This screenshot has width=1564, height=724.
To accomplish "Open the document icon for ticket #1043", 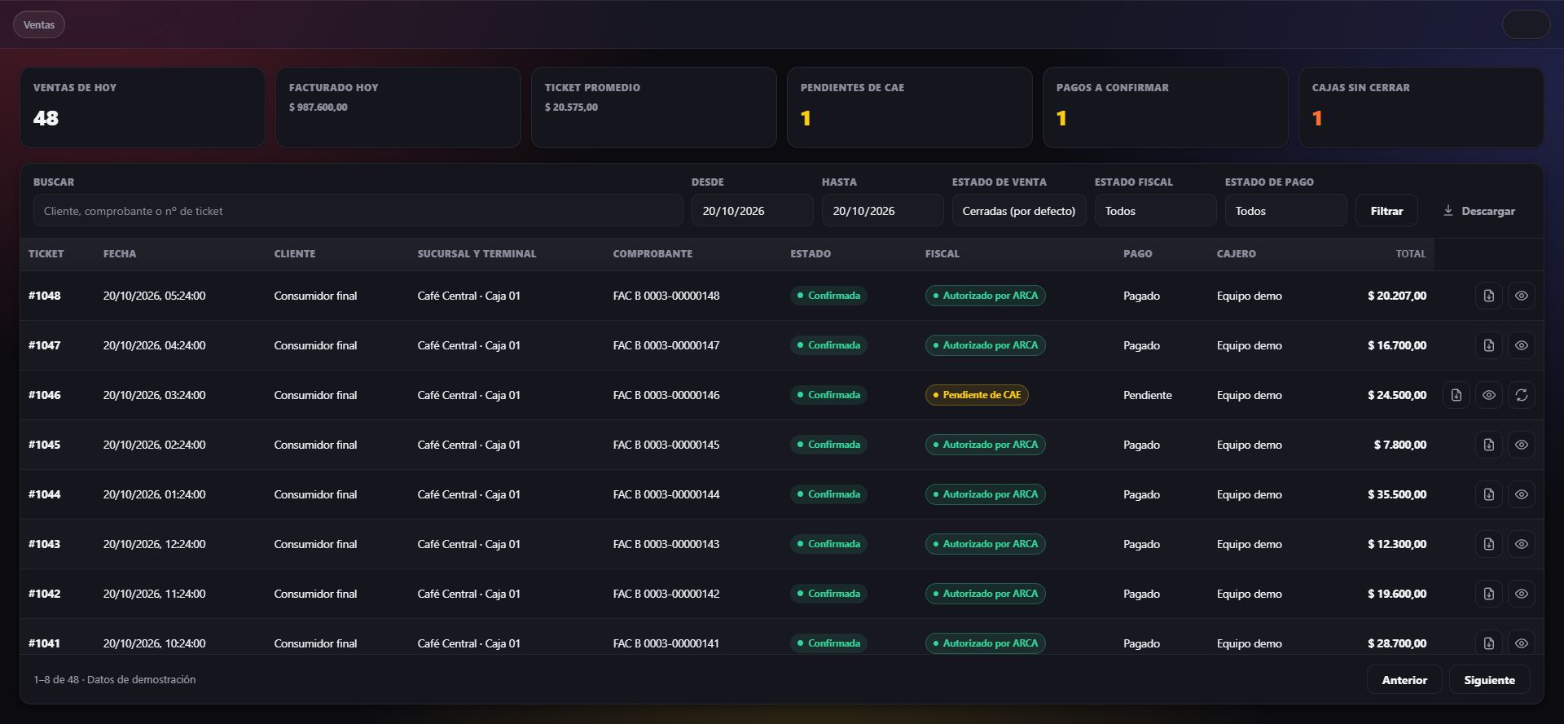I will tap(1488, 544).
